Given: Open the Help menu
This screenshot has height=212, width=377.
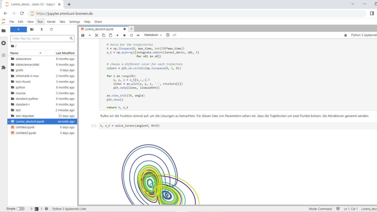Looking at the screenshot, I should [x=87, y=22].
